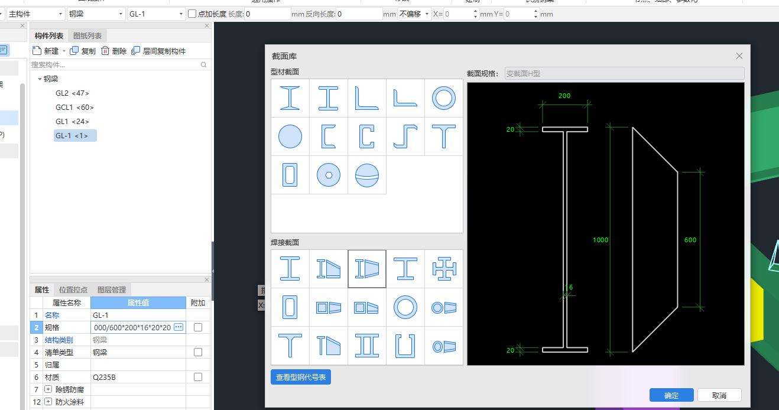Image resolution: width=779 pixels, height=410 pixels.
Task: Select the sphere profile section icon
Action: [x=367, y=175]
